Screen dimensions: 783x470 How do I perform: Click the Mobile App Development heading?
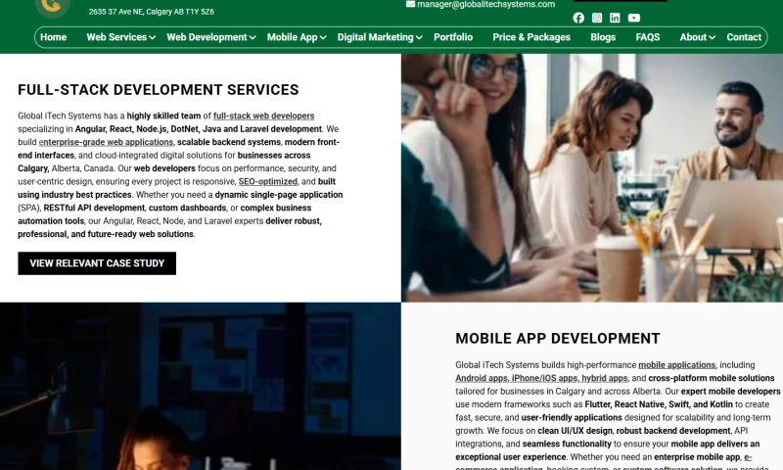(557, 339)
